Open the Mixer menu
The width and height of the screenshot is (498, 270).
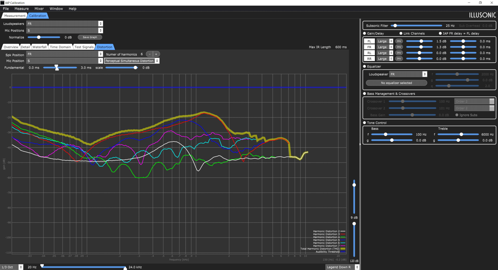point(39,9)
